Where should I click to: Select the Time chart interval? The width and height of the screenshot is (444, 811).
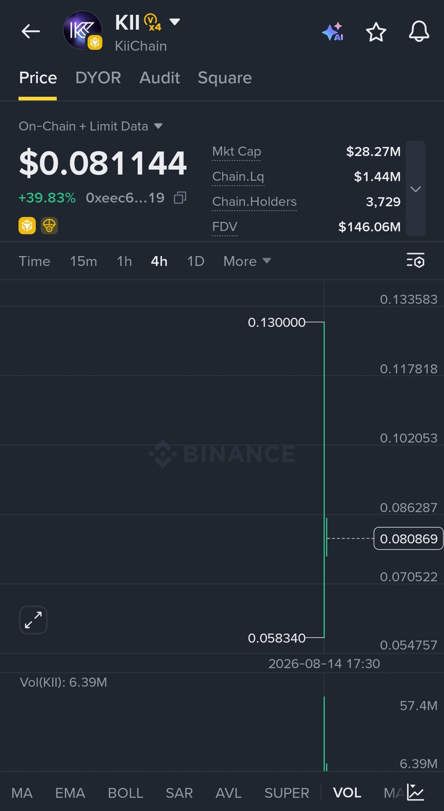[35, 261]
